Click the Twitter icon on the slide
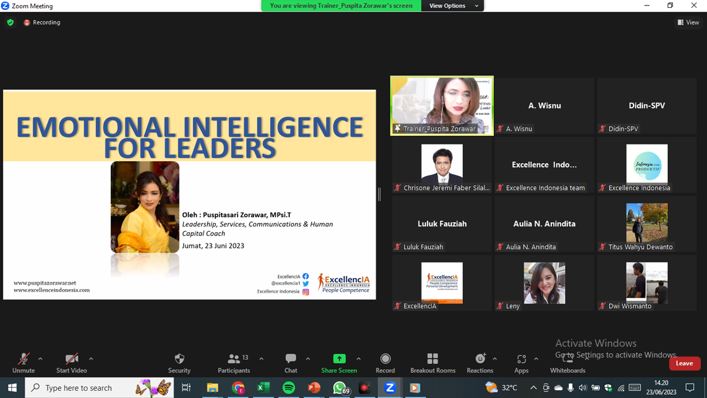Image resolution: width=707 pixels, height=398 pixels. pyautogui.click(x=305, y=284)
